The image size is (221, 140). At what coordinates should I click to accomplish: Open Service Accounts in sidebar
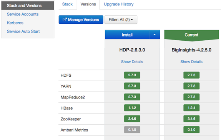23,14
